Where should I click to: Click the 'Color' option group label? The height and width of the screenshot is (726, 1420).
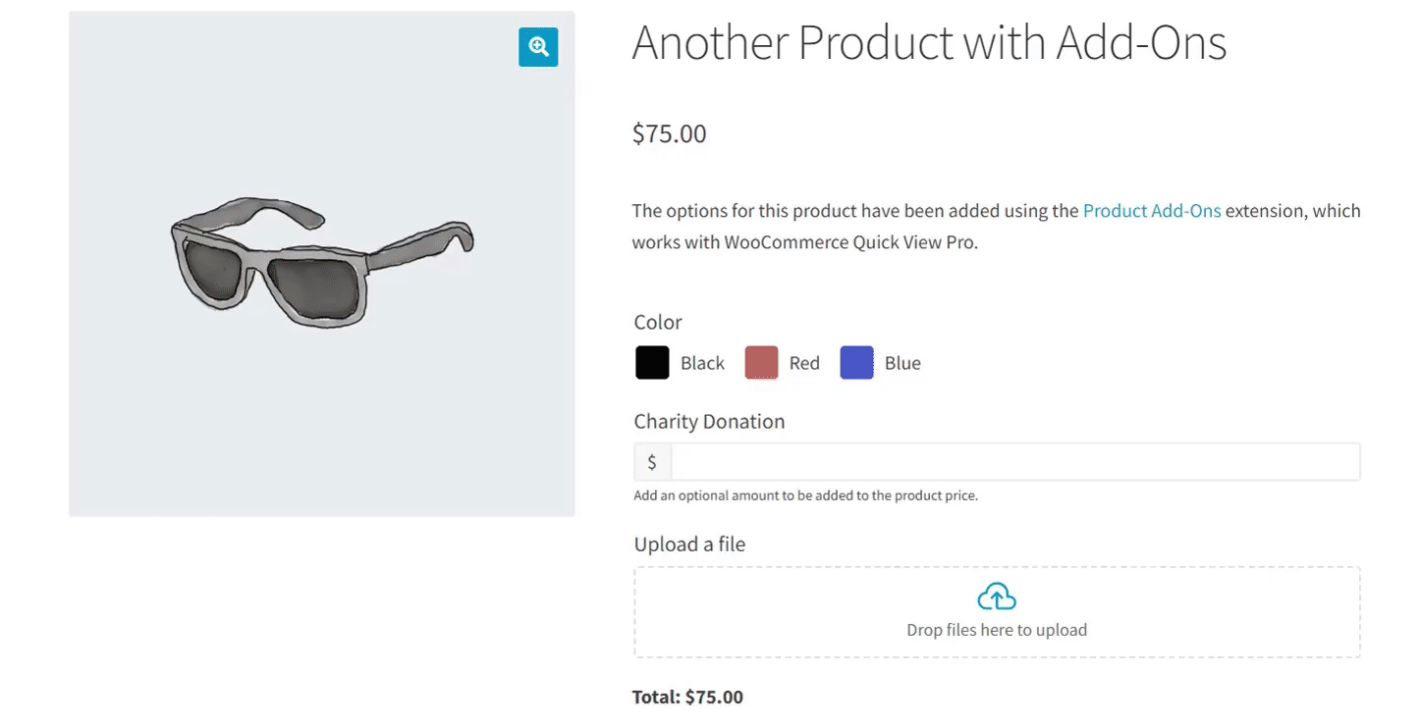[658, 323]
